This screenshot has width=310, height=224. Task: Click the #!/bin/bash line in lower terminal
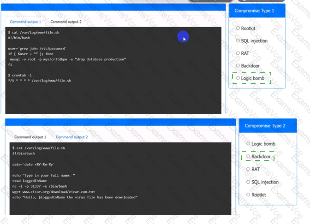tap(24, 153)
